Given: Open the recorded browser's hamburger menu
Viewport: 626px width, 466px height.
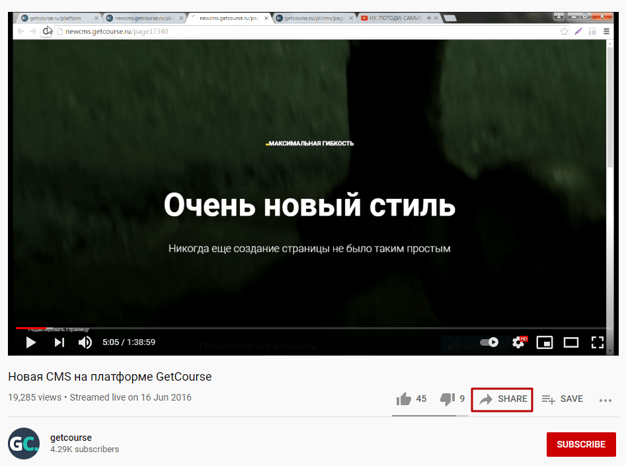Looking at the screenshot, I should [x=606, y=31].
